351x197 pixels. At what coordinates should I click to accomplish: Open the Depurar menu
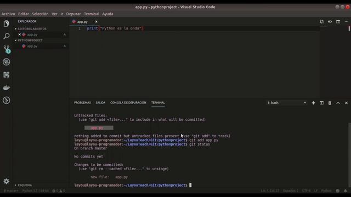pos(73,14)
